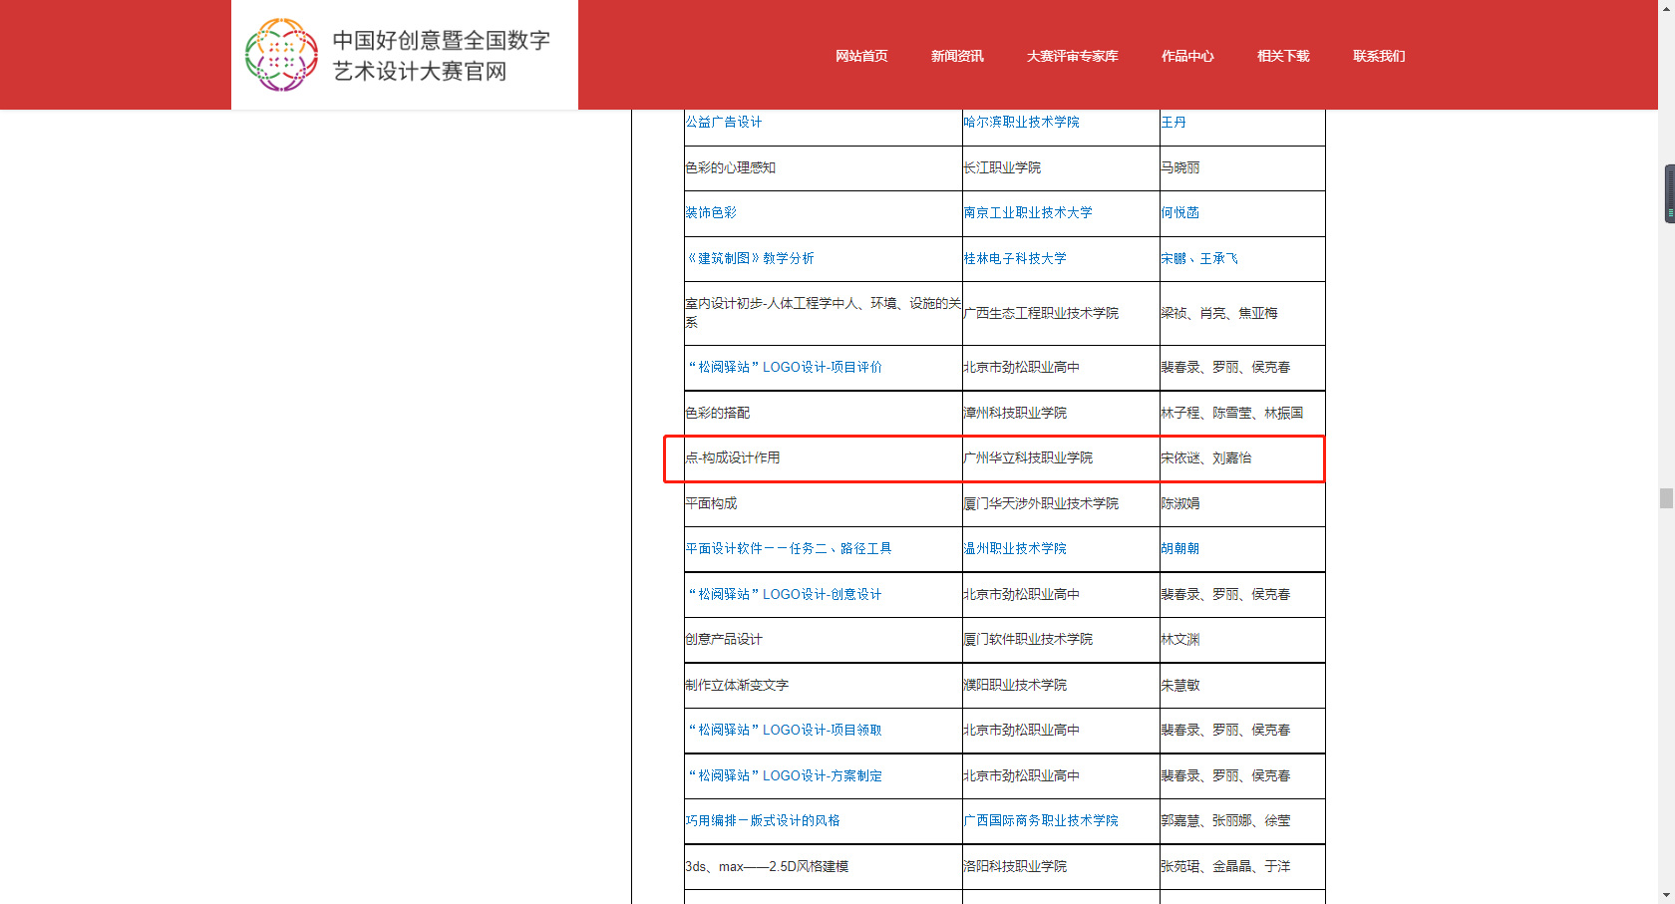Click the 装饰色彩 course link
Screen dimensions: 1675x904
pyautogui.click(x=711, y=212)
